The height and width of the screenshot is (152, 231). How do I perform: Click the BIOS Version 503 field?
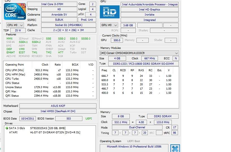(69, 119)
